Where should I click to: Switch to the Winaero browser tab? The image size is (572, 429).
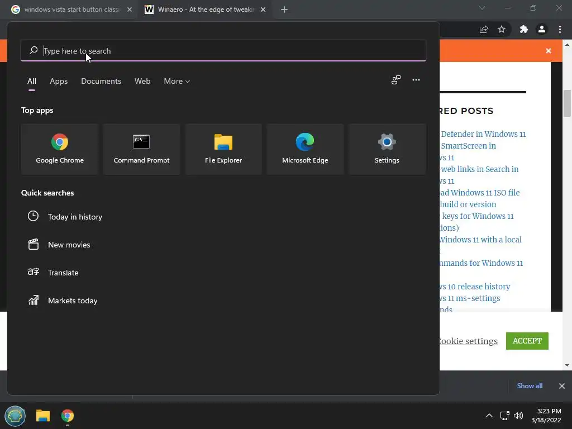[x=206, y=9]
